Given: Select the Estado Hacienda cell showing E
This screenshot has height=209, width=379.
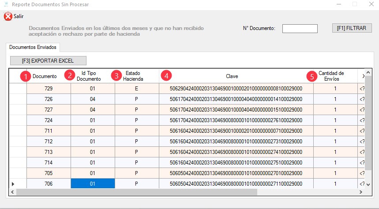Looking at the screenshot, I should [137, 89].
